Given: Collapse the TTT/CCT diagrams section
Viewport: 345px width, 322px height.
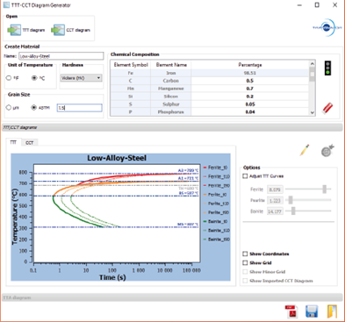Looking at the screenshot, I should point(172,127).
